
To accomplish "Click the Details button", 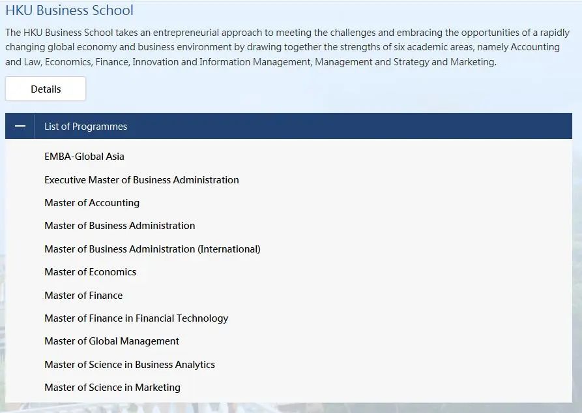I will [46, 89].
